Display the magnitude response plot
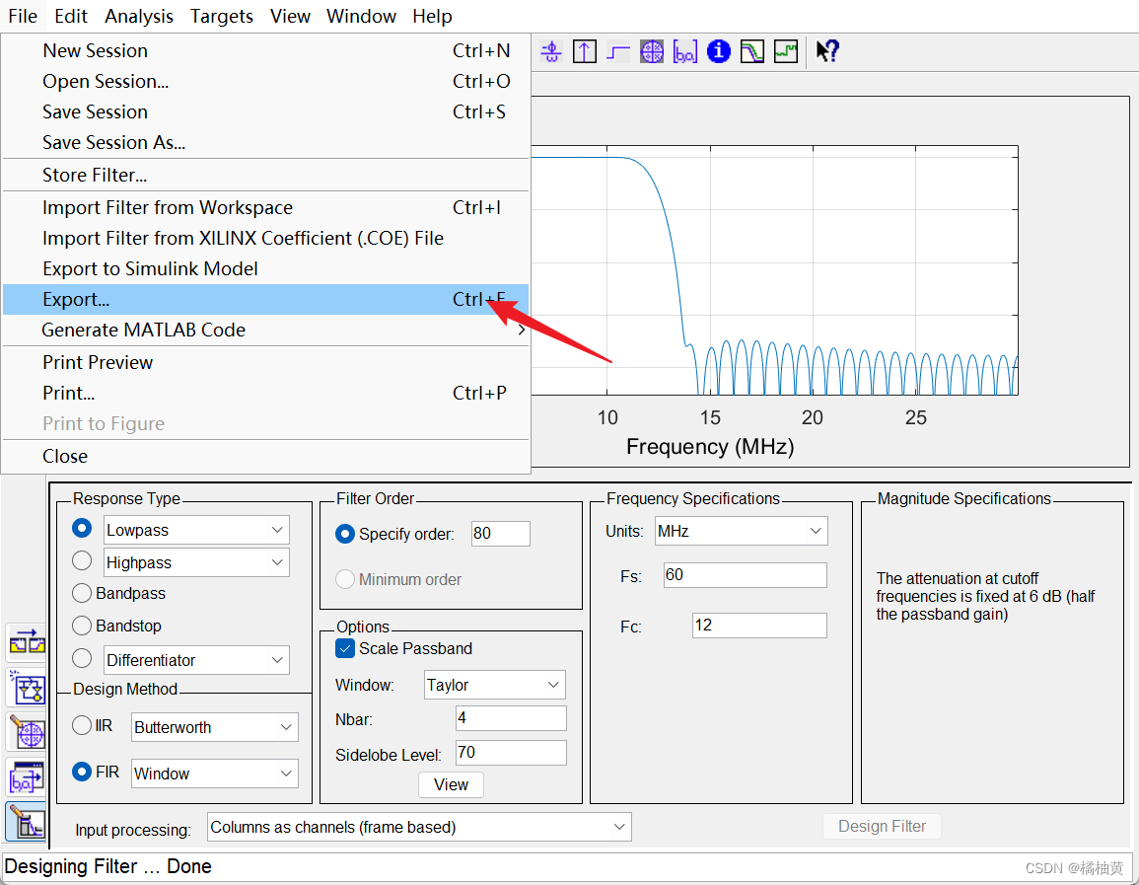This screenshot has height=885, width=1139. click(x=751, y=51)
